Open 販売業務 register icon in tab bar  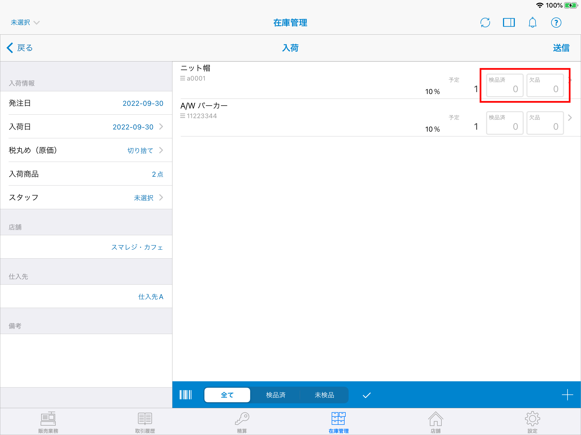[x=48, y=422]
